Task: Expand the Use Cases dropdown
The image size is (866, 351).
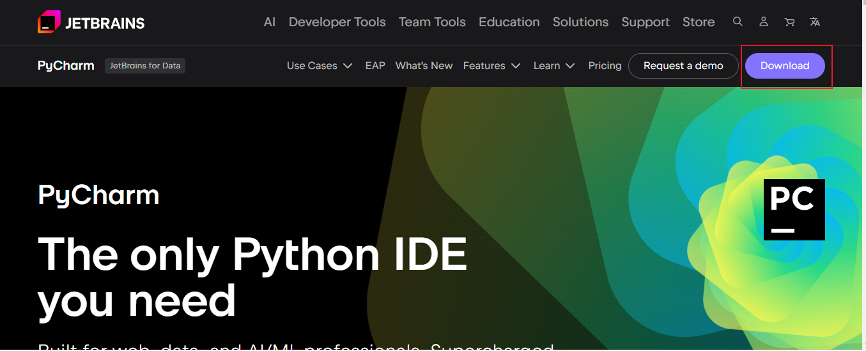Action: click(320, 66)
